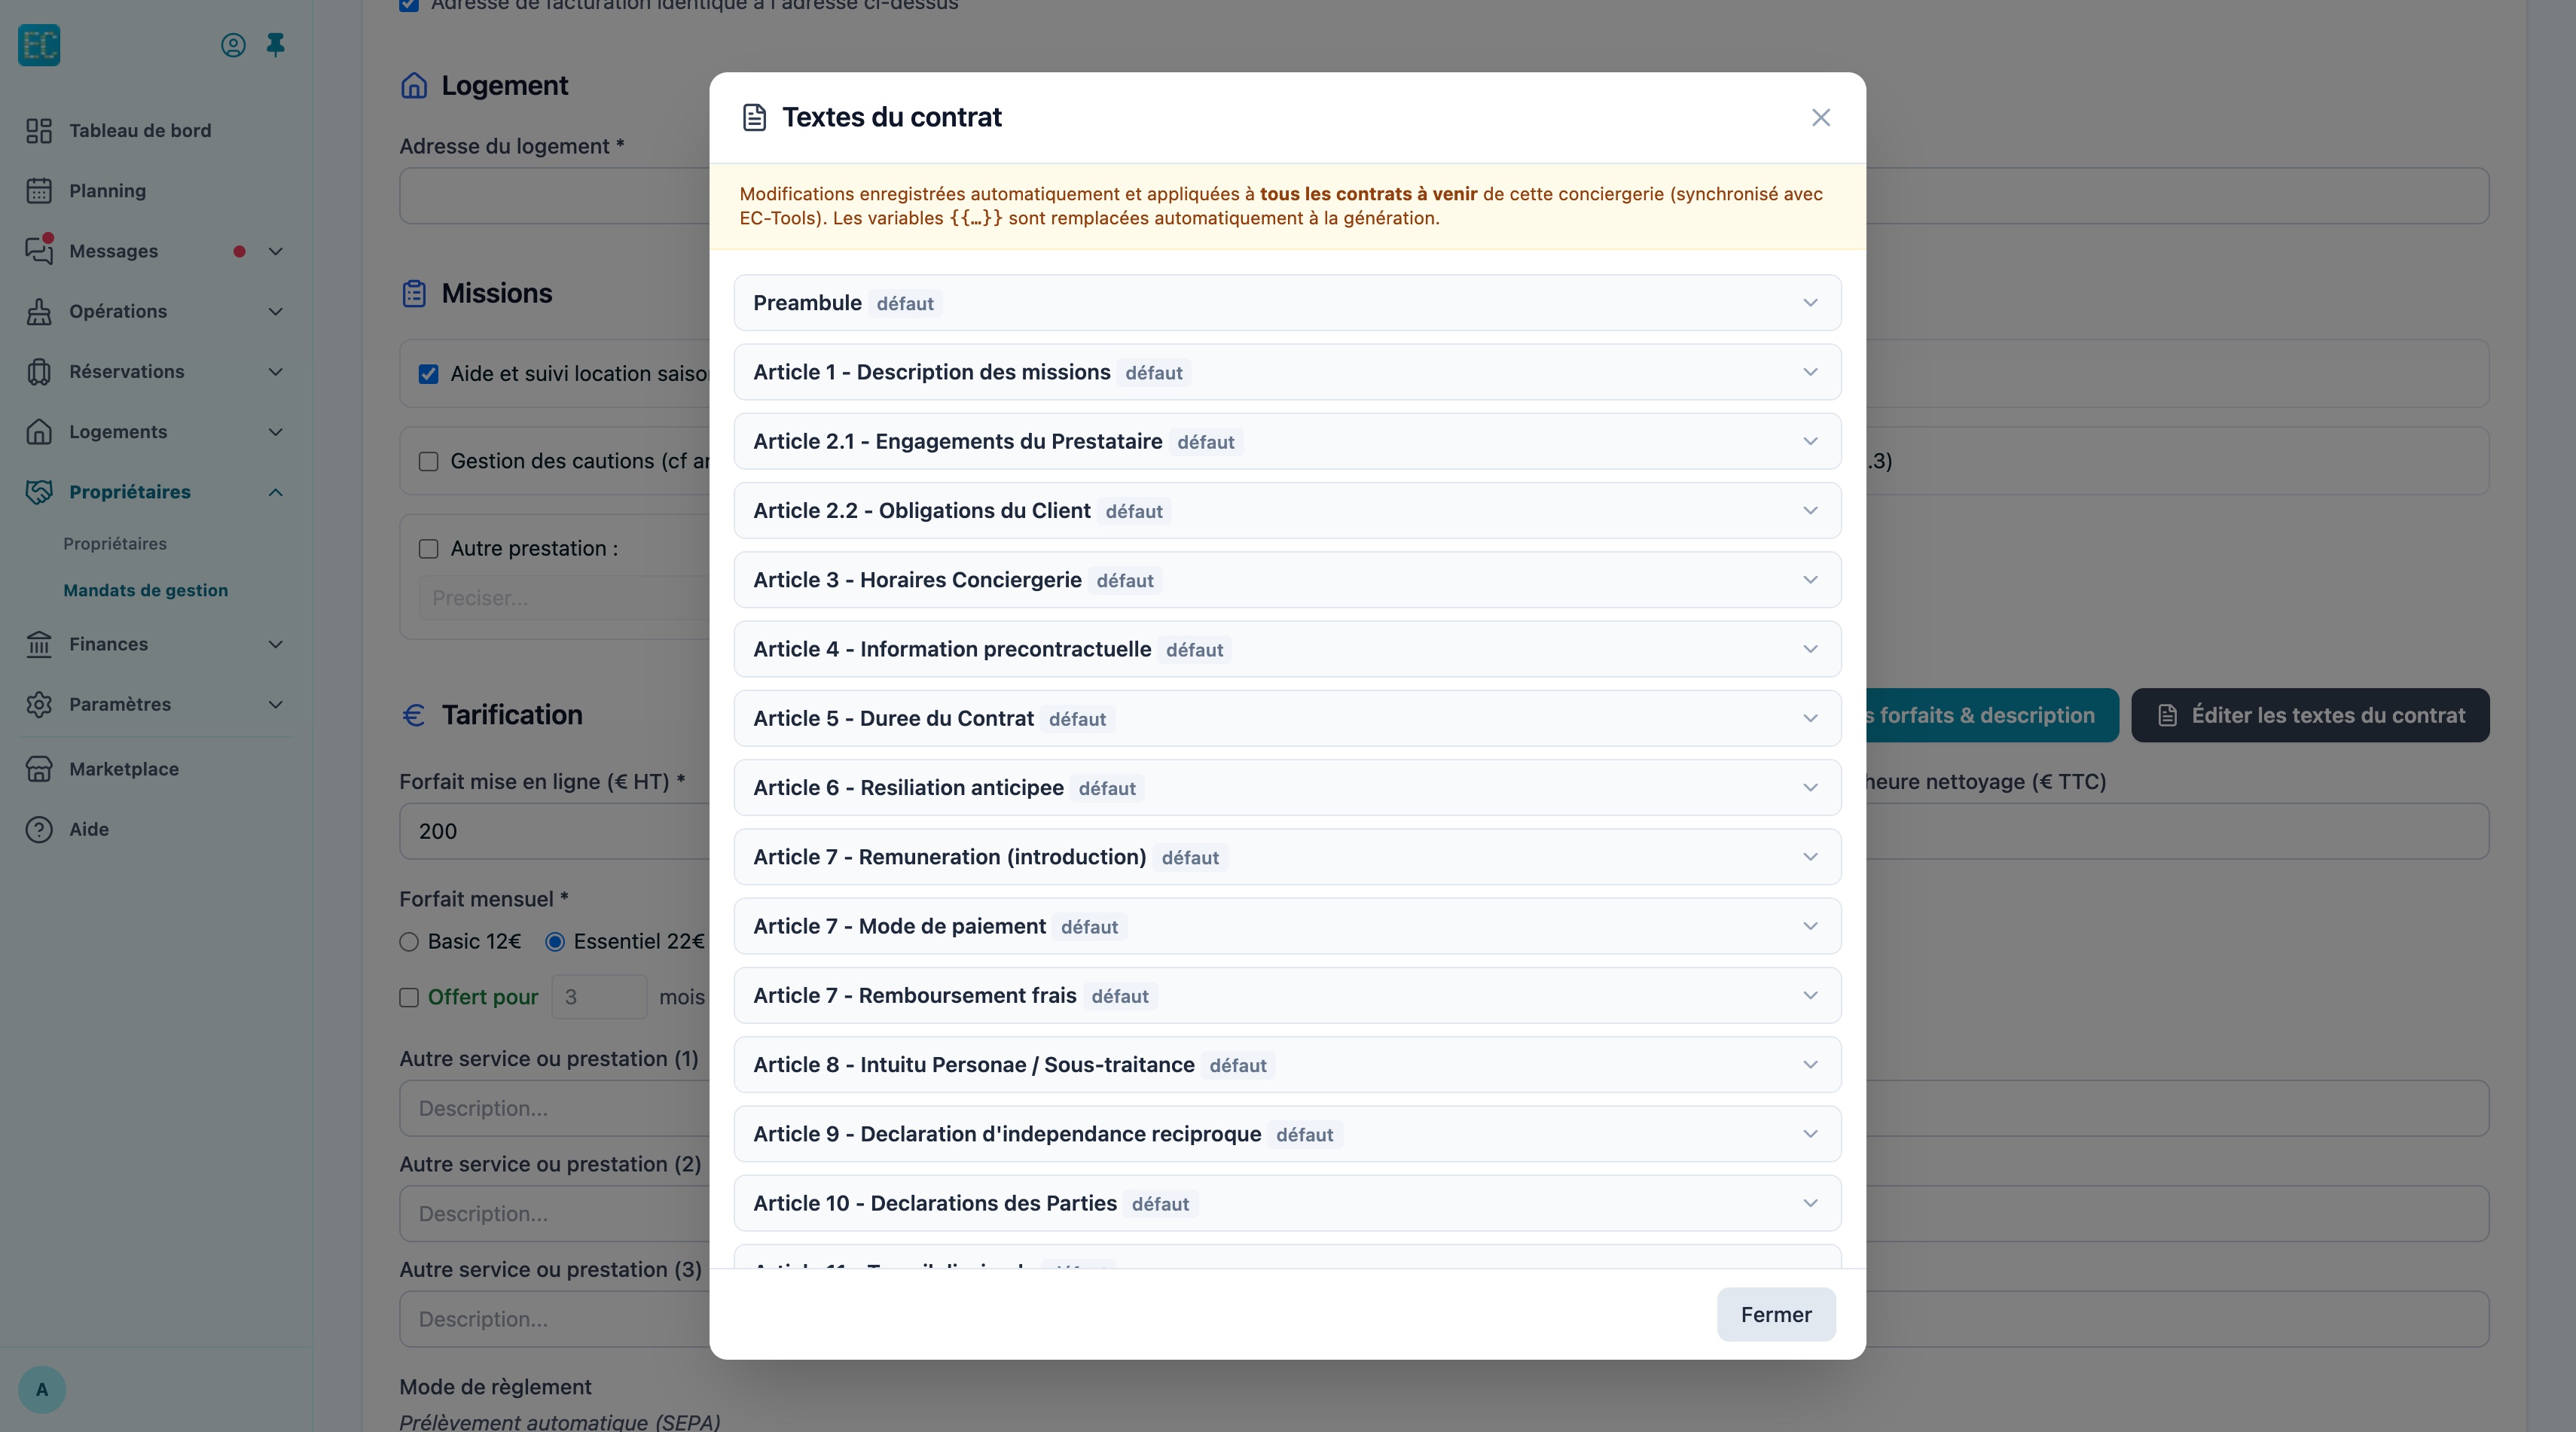The width and height of the screenshot is (2576, 1432).
Task: Click the Finances bank icon
Action: [39, 644]
